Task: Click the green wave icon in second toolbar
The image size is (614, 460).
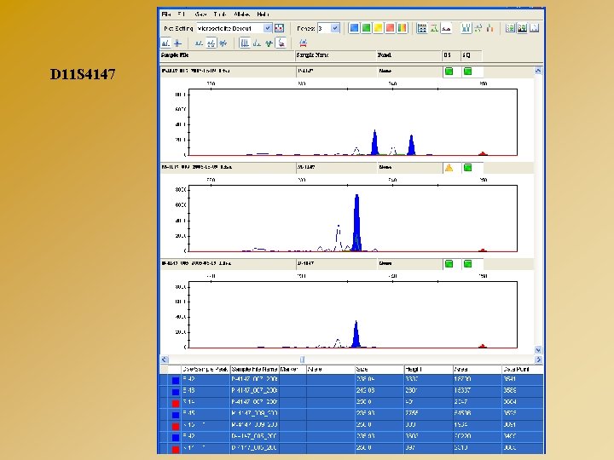Action: tap(269, 43)
